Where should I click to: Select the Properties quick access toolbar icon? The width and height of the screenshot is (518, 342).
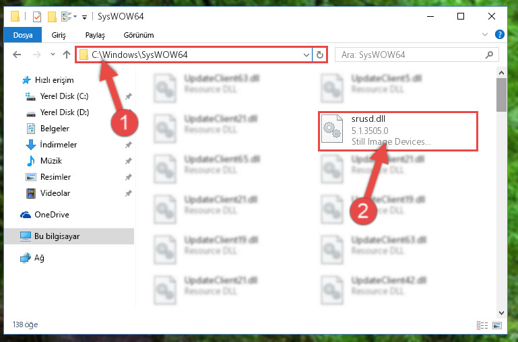coord(37,17)
